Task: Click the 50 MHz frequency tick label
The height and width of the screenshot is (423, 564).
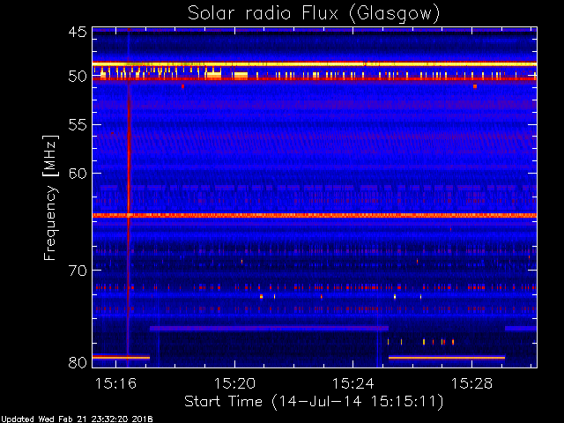Action: click(x=78, y=77)
